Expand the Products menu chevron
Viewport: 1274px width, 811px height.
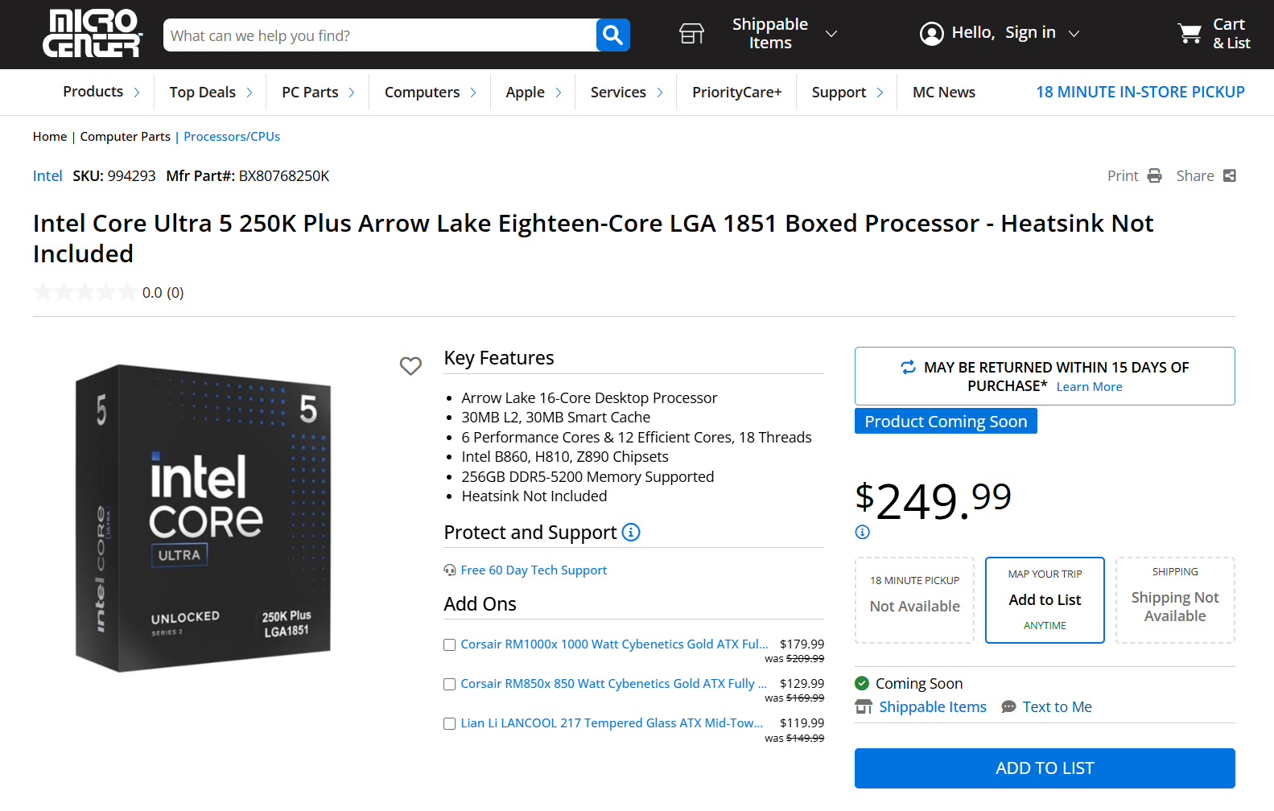click(x=137, y=93)
